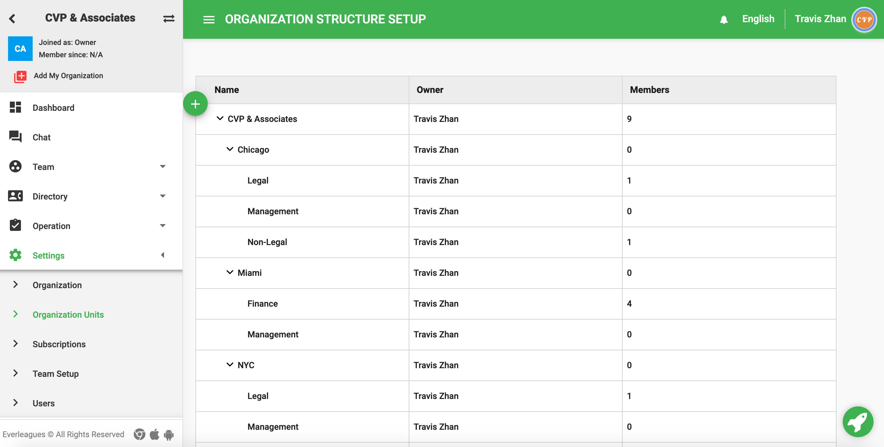This screenshot has width=884, height=447.
Task: Click the hamburger menu icon in header
Action: [209, 19]
